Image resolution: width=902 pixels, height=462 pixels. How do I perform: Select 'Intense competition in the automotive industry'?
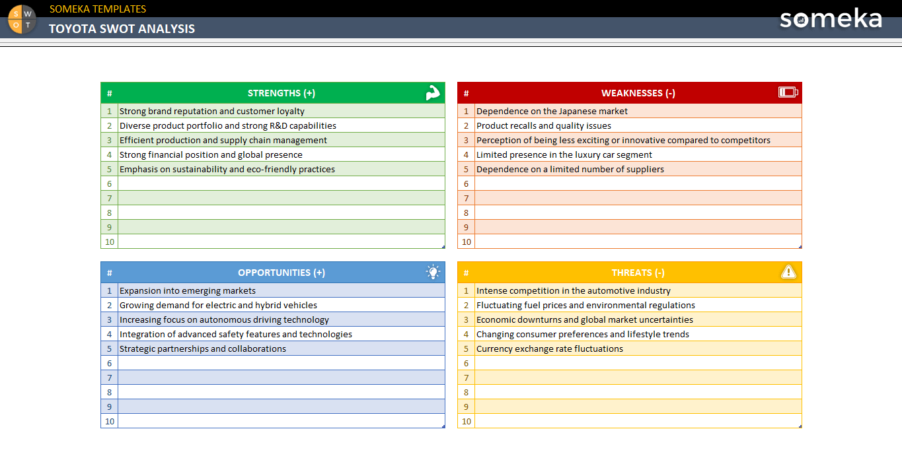coord(638,290)
